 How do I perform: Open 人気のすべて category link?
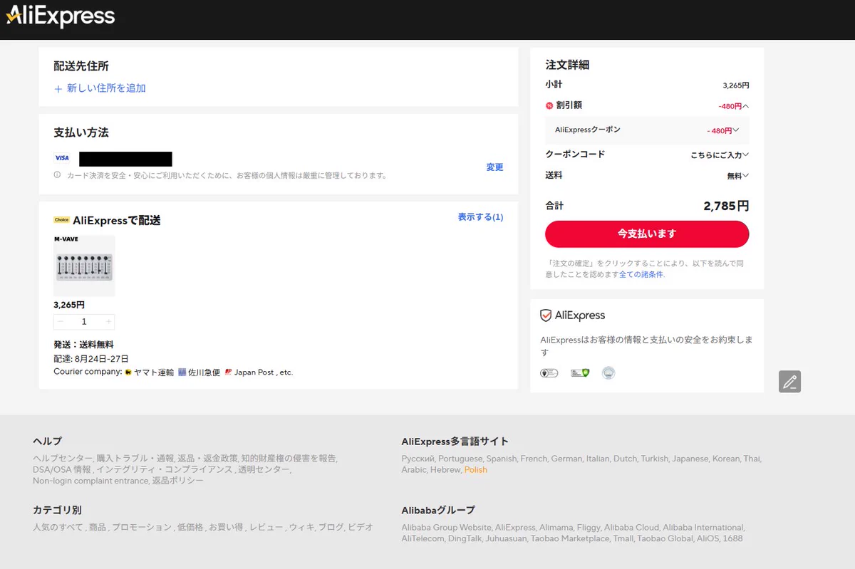coord(58,528)
